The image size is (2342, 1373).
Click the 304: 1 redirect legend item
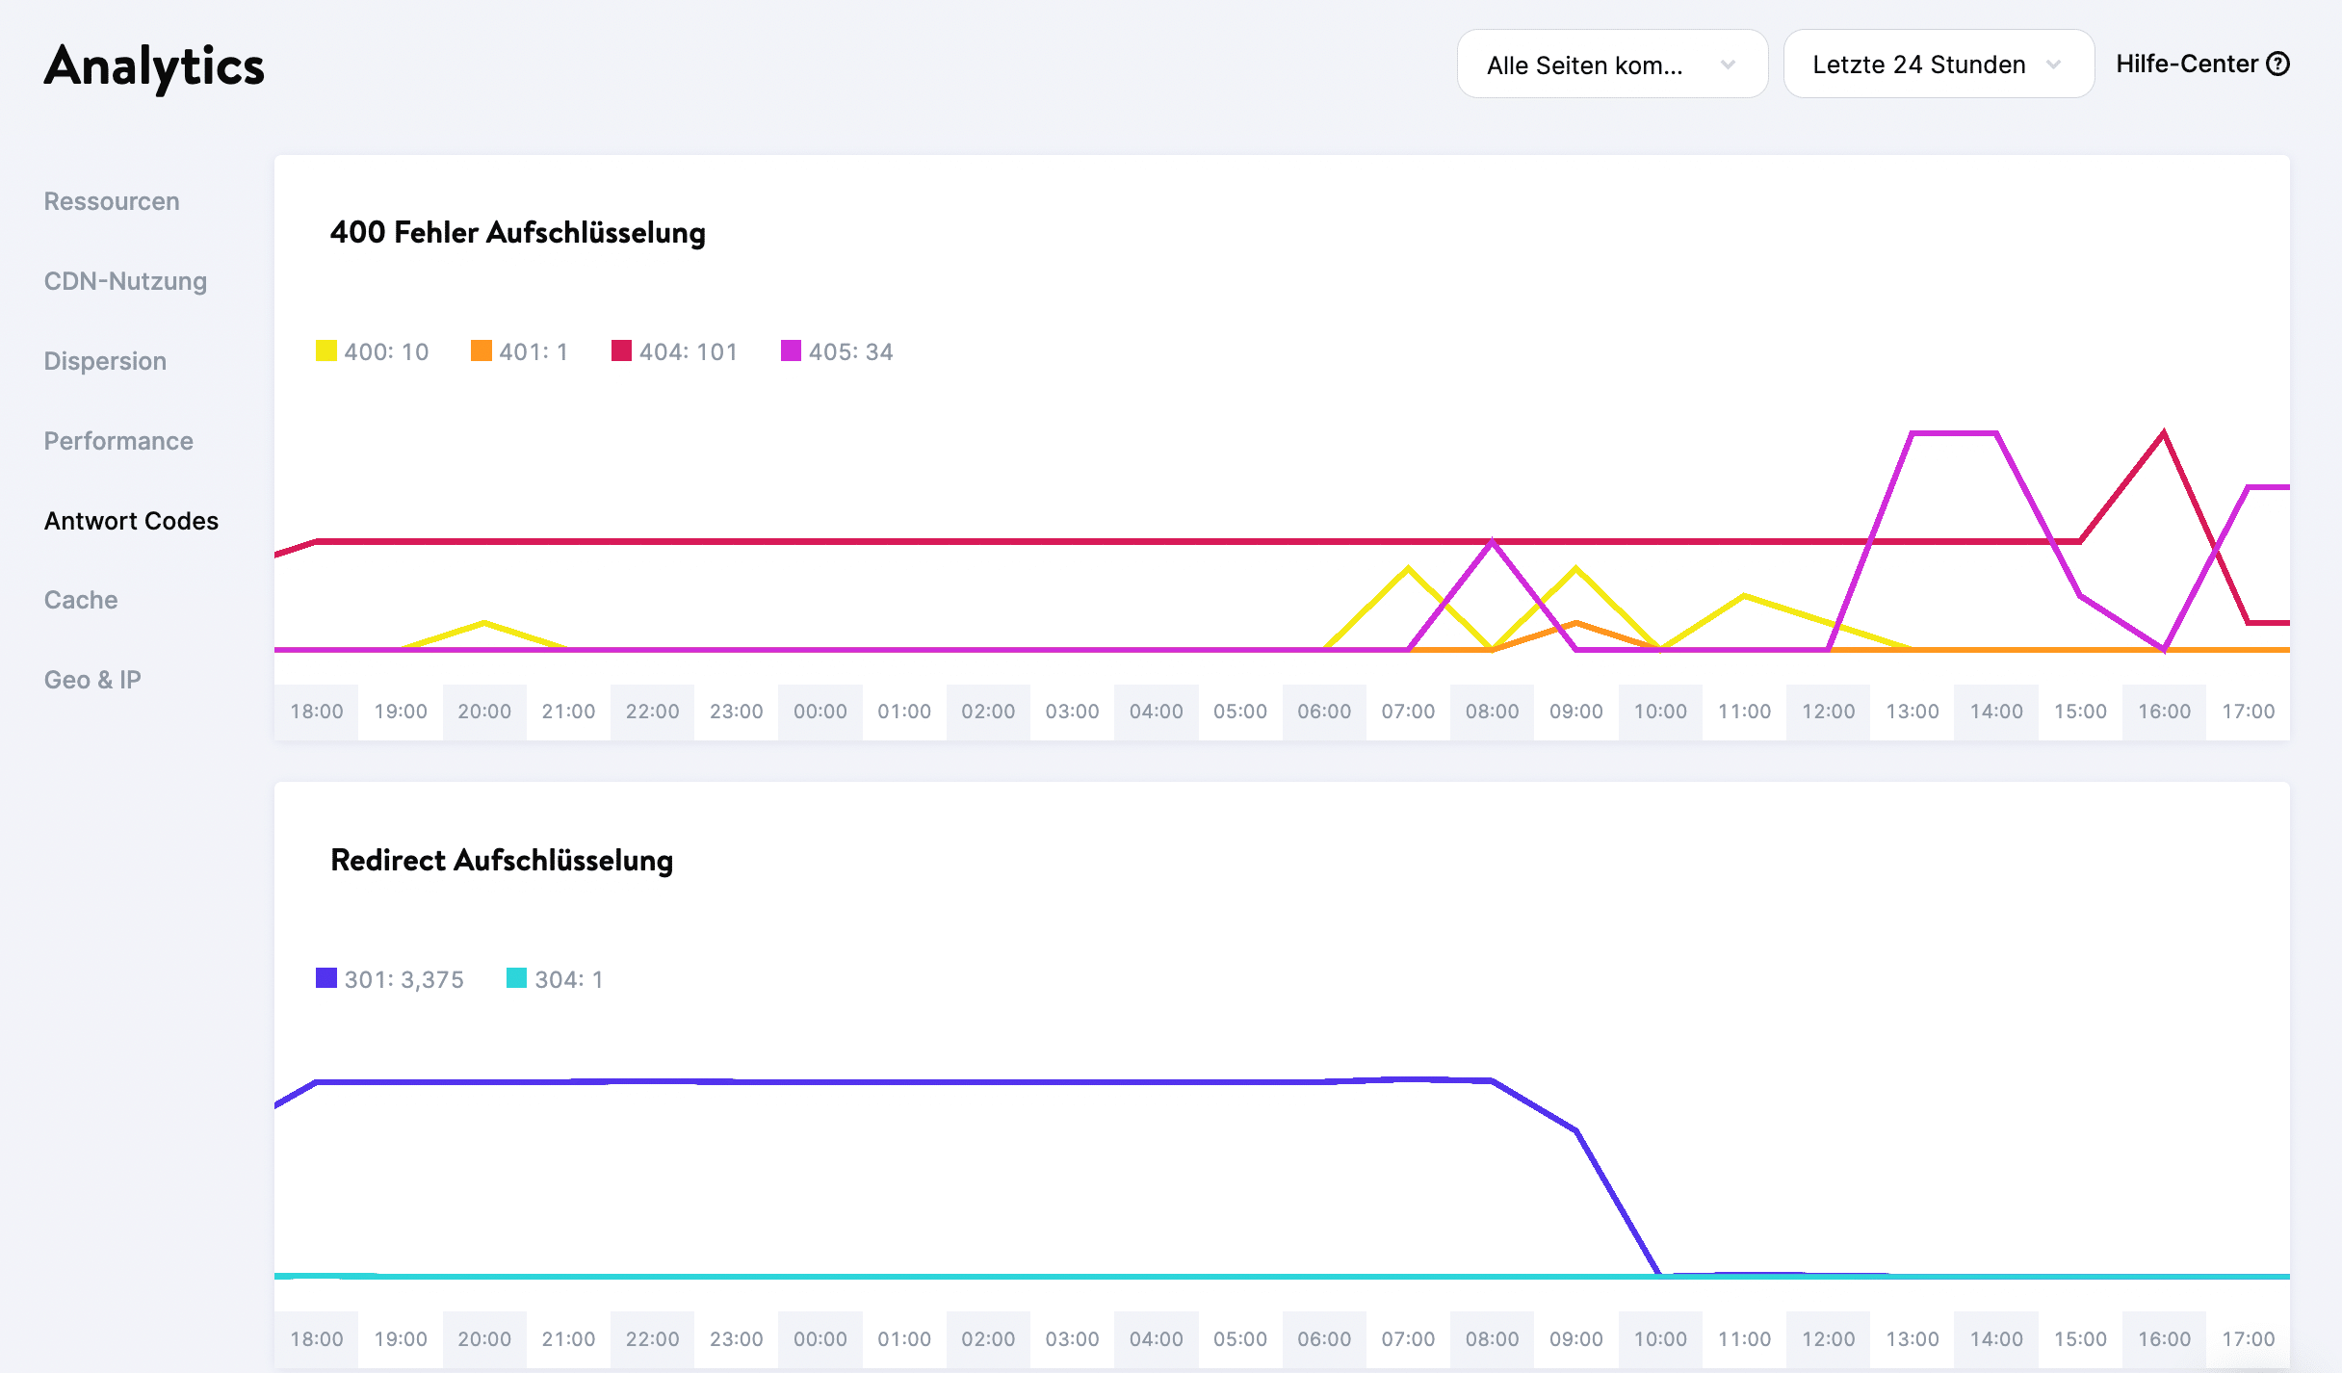[554, 979]
